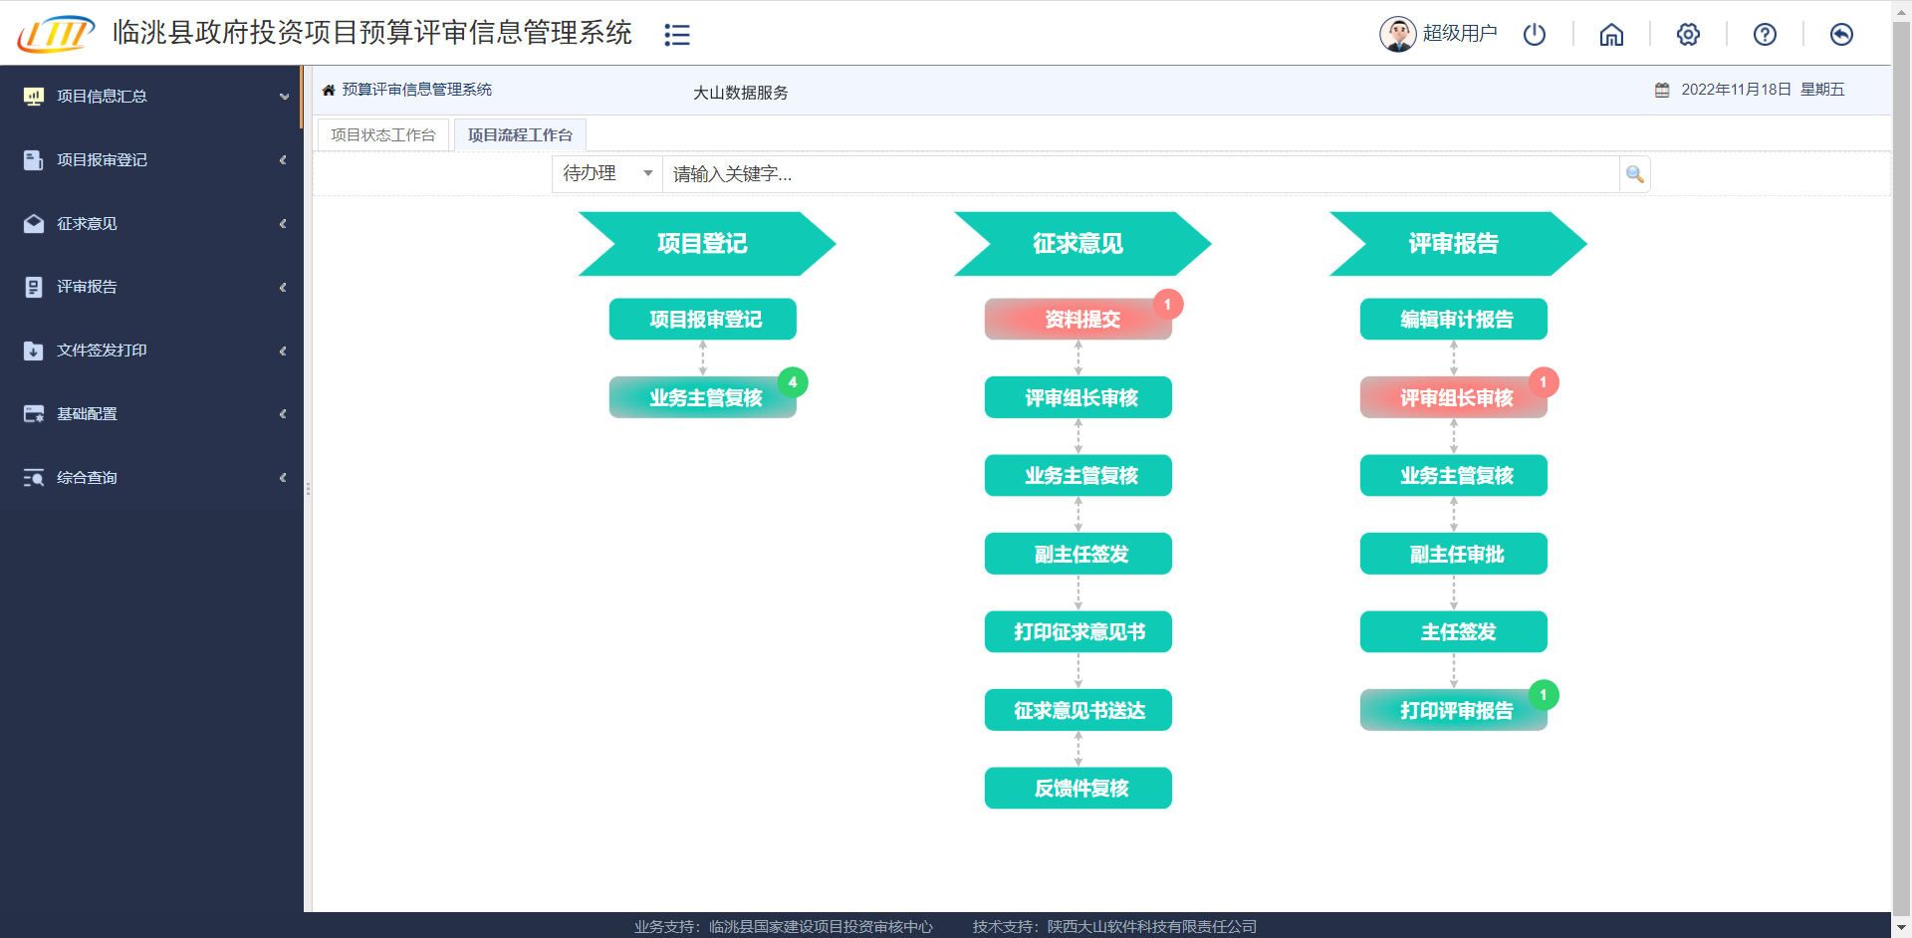
Task: Click the breadcrumb home icon
Action: [x=329, y=90]
